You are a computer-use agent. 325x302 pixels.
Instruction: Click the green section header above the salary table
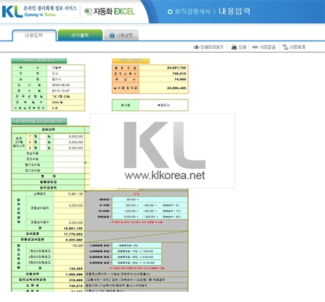click(39, 121)
